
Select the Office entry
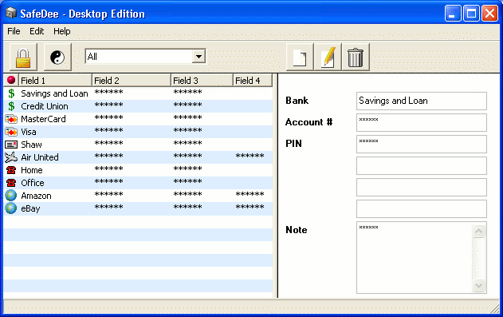click(138, 183)
